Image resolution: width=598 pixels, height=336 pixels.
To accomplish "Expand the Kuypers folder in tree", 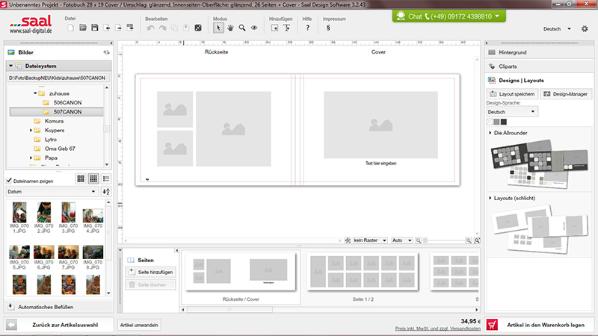I will point(31,130).
